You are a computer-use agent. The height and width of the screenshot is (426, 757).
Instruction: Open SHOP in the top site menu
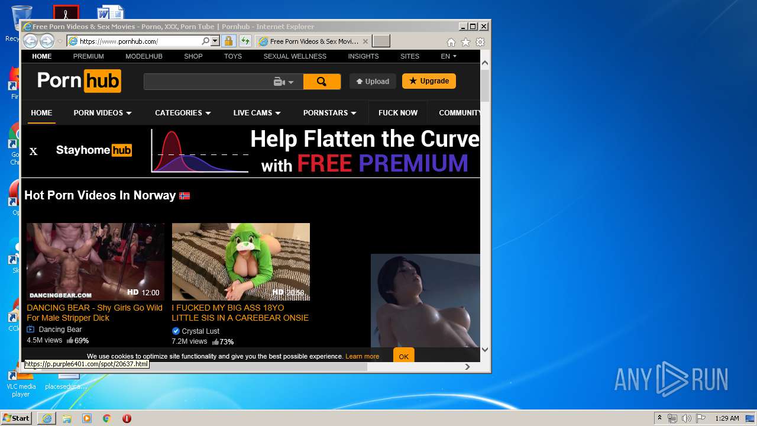(x=193, y=56)
